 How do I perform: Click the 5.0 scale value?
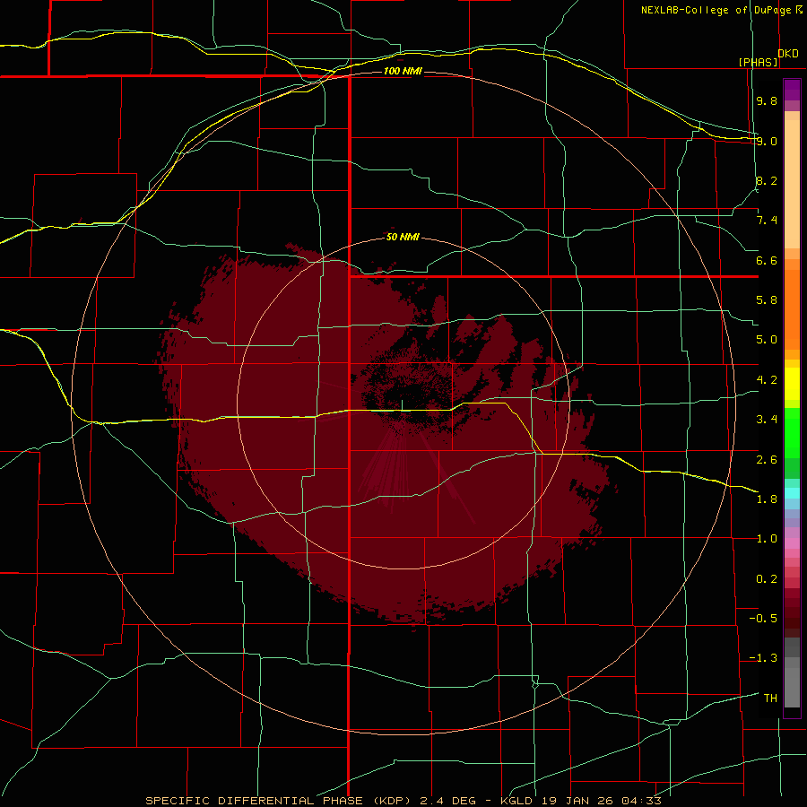click(x=767, y=340)
